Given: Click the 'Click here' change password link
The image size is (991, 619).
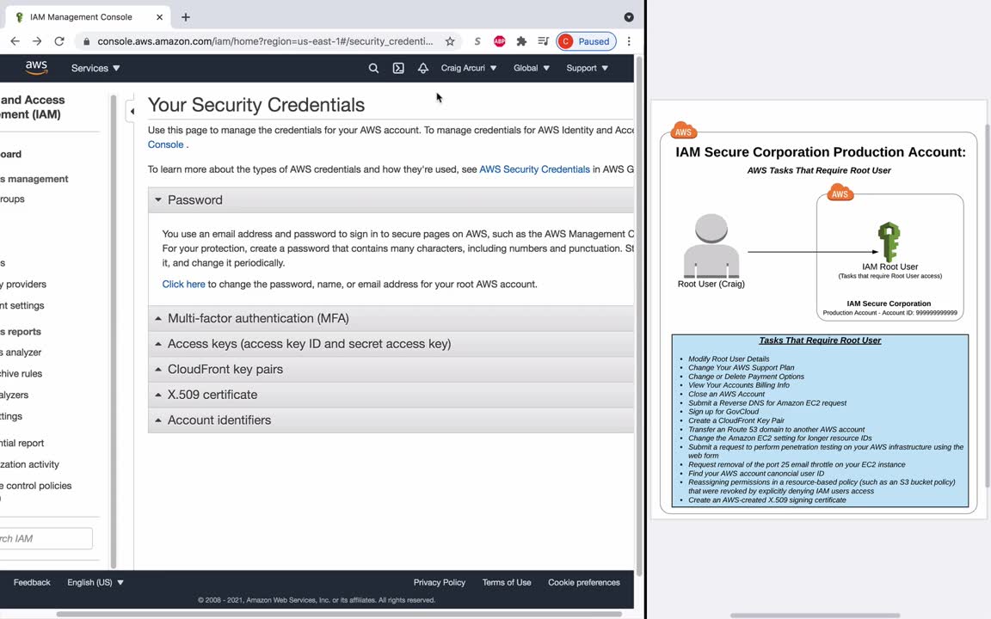Looking at the screenshot, I should click(183, 285).
